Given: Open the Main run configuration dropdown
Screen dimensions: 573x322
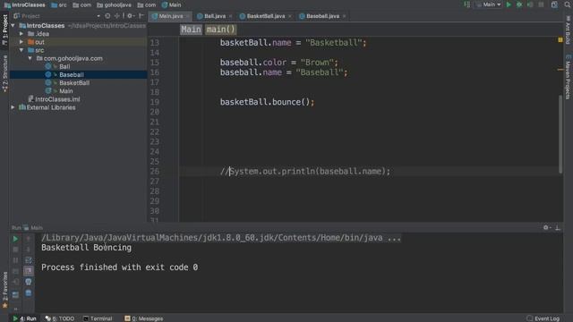Looking at the screenshot, I should [x=489, y=4].
